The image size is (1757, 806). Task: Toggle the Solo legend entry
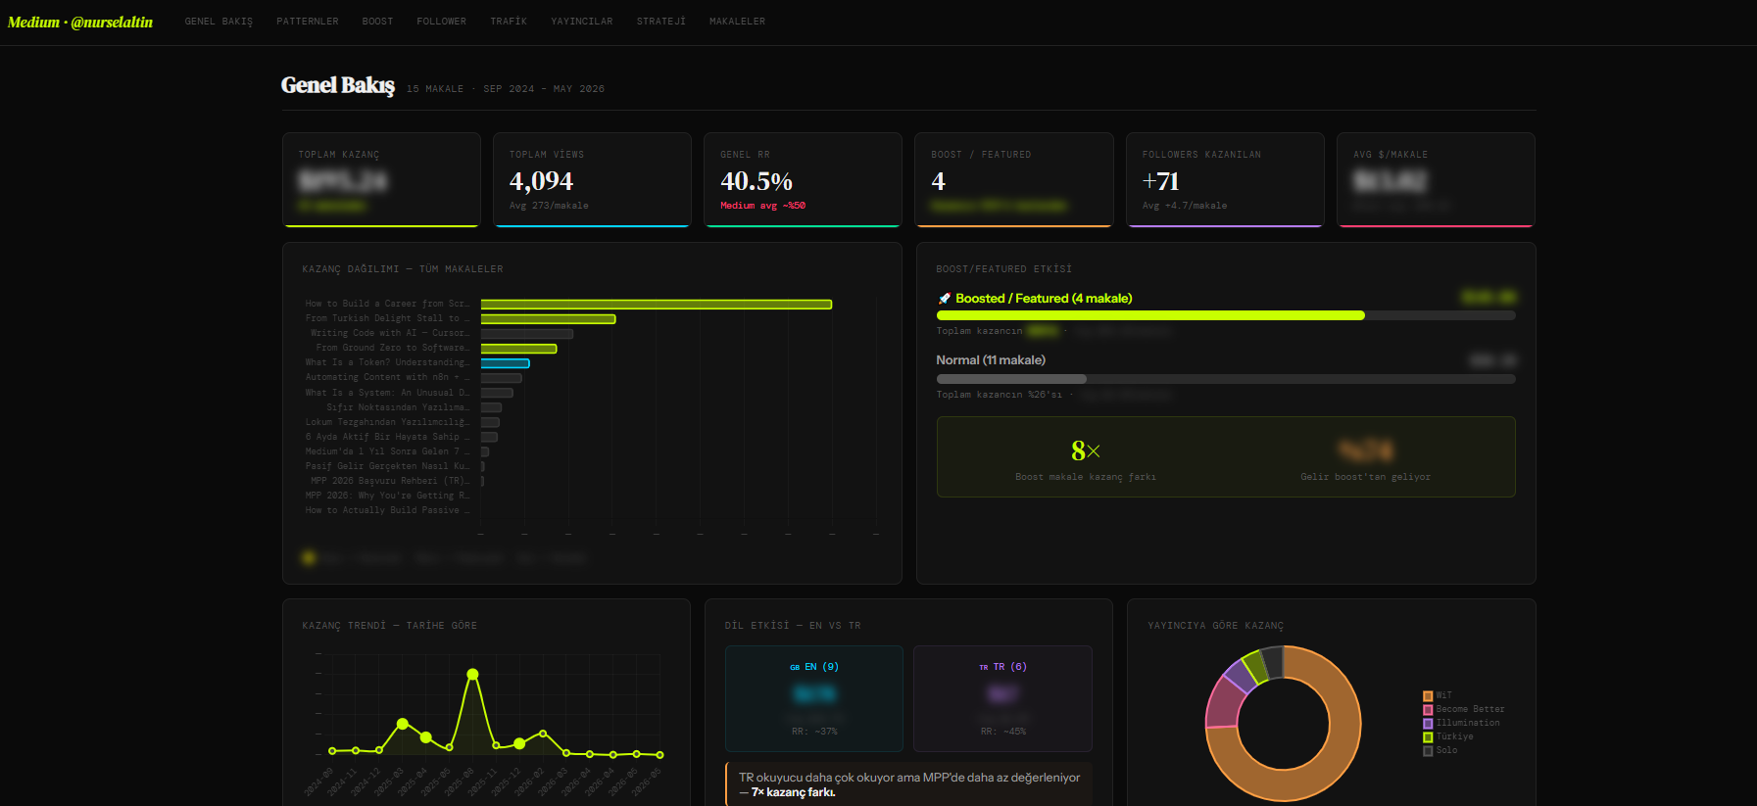tap(1440, 751)
